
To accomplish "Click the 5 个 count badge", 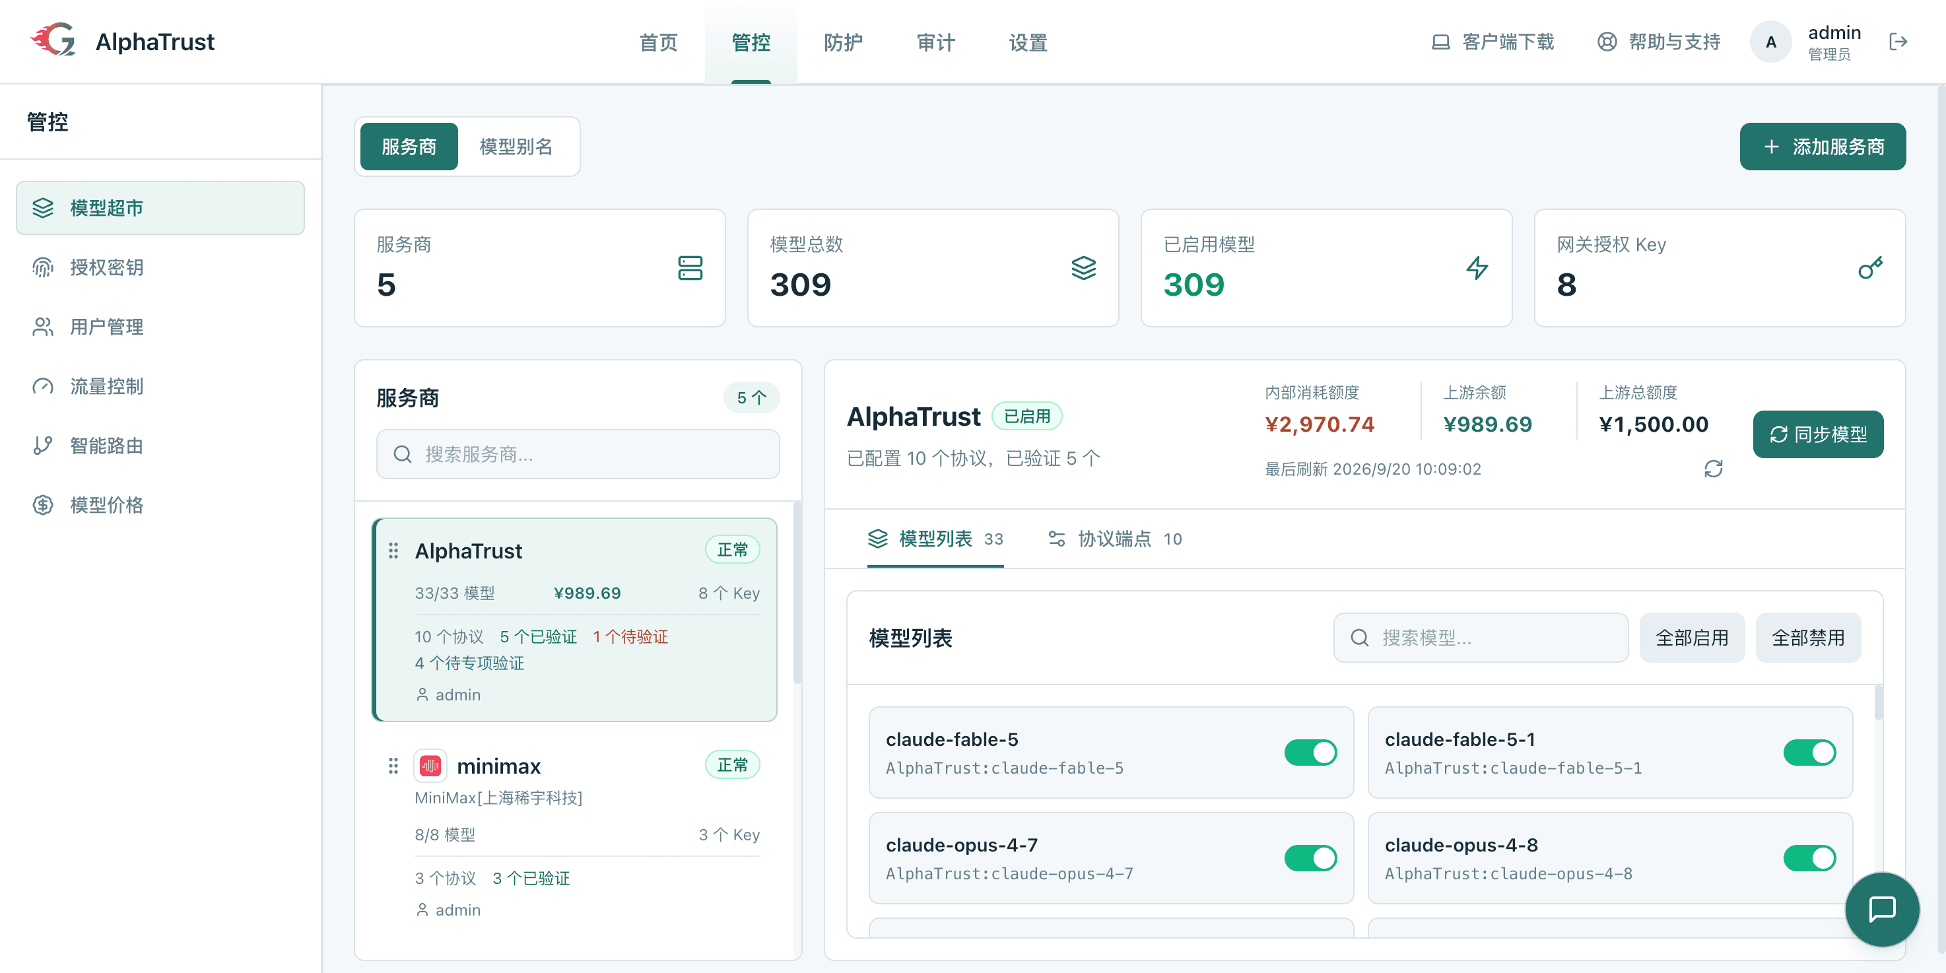I will [x=751, y=398].
